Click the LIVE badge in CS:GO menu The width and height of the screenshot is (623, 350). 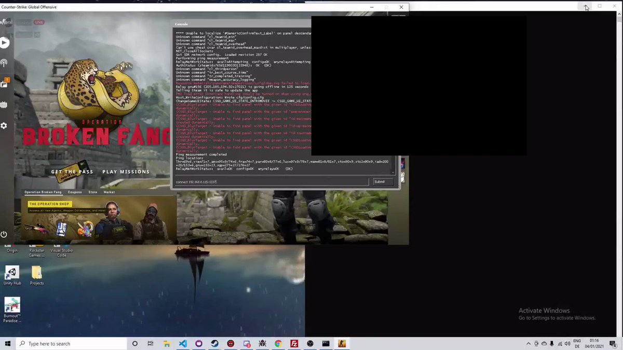39,22
